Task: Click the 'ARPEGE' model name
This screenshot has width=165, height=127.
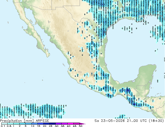Action: coord(42,121)
